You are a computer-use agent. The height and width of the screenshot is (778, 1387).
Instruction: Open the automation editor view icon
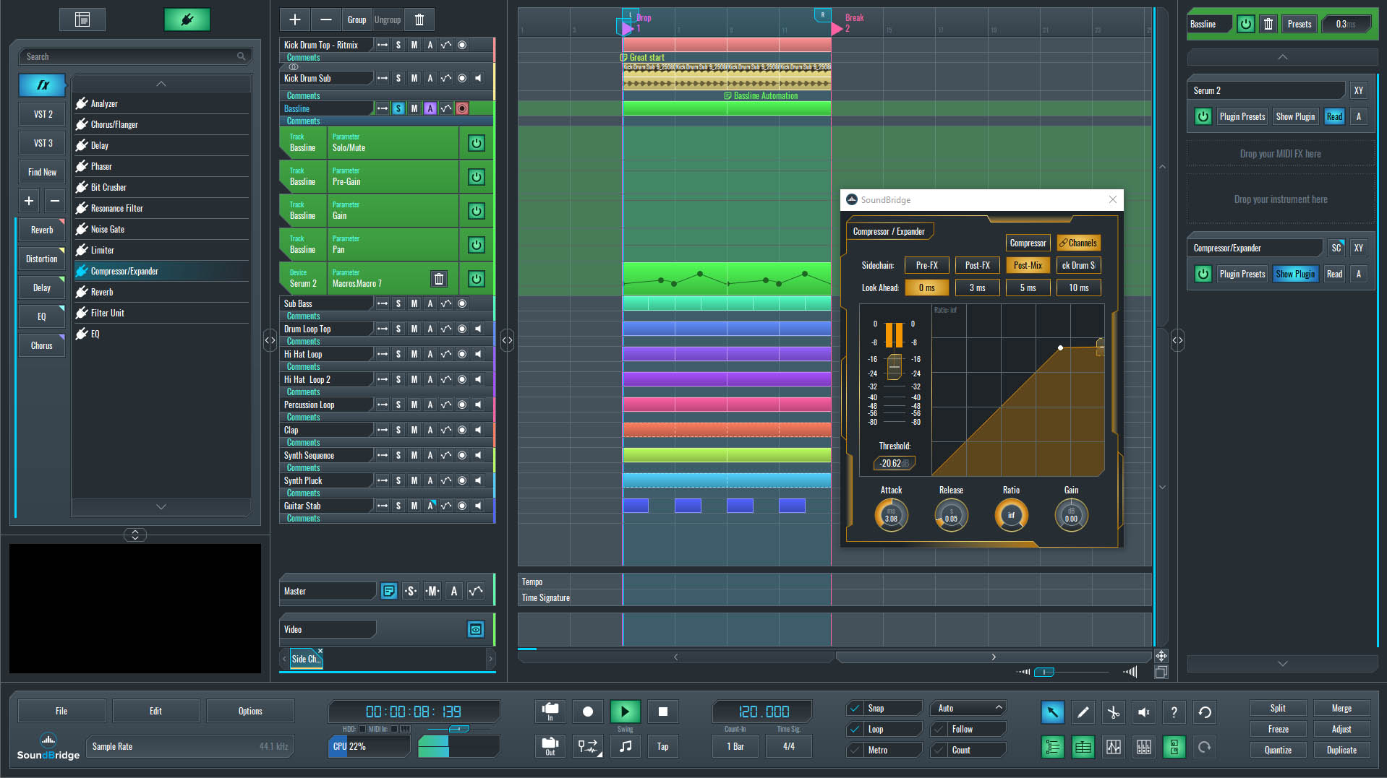pyautogui.click(x=1114, y=748)
